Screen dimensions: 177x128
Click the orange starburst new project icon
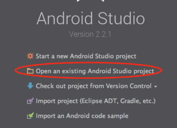[x=30, y=56]
